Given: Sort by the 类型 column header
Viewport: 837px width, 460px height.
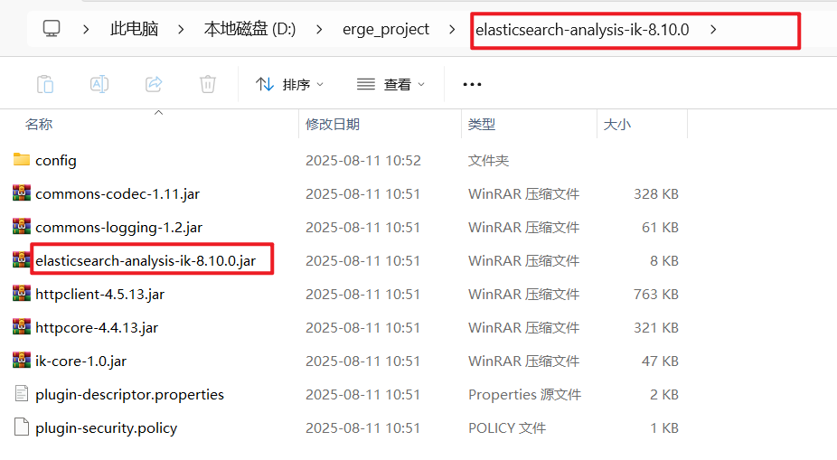Looking at the screenshot, I should (482, 125).
